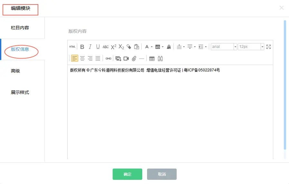Toggle fullscreen editor mode
Viewport: 289px width, 184px height.
(269, 47)
